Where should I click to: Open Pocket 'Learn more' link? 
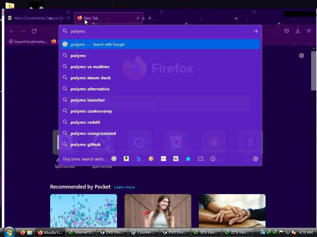coord(124,187)
